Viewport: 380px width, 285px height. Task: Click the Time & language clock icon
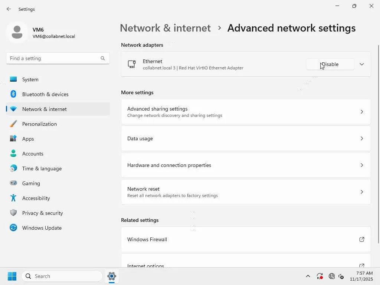coord(13,168)
